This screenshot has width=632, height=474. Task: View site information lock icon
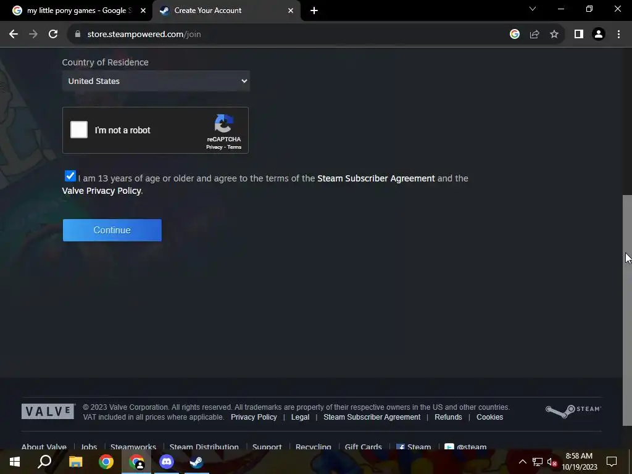click(78, 35)
